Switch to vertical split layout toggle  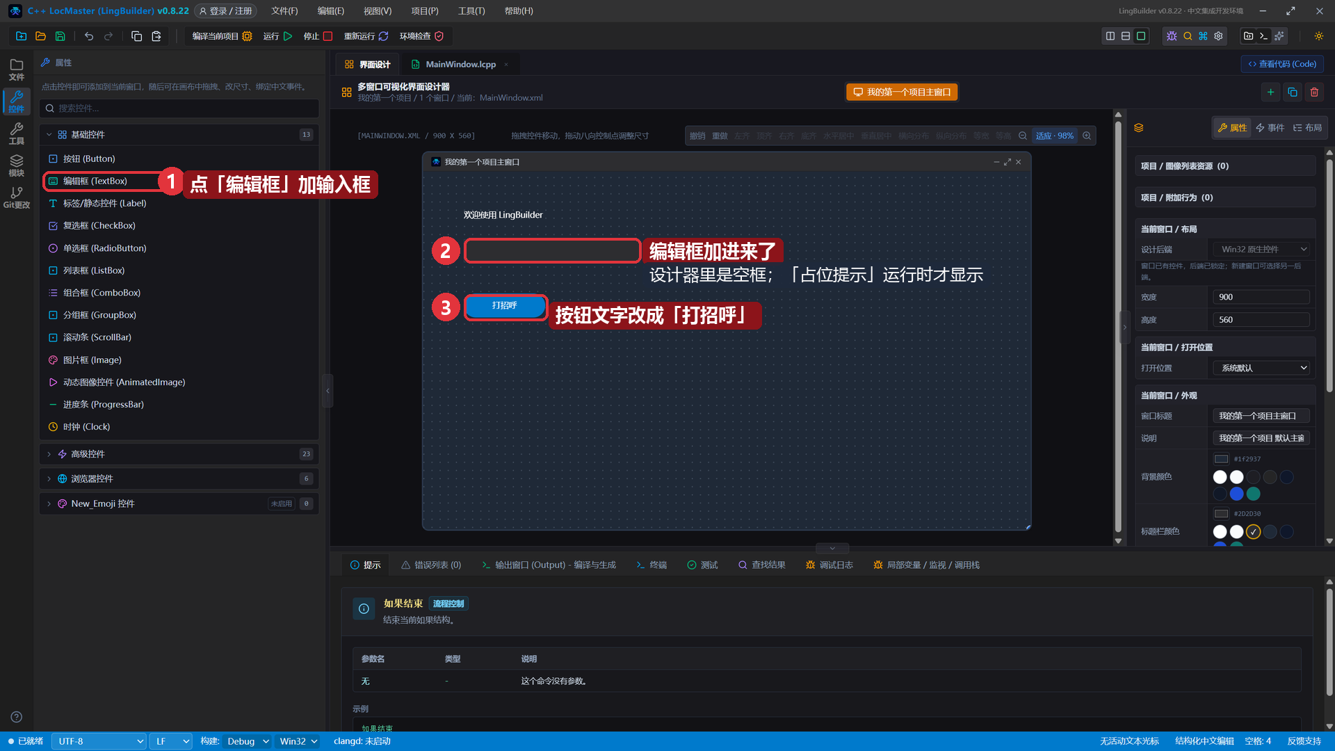click(1110, 36)
